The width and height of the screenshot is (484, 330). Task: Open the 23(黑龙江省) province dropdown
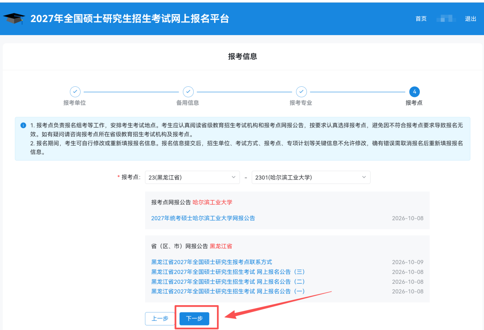pyautogui.click(x=192, y=177)
